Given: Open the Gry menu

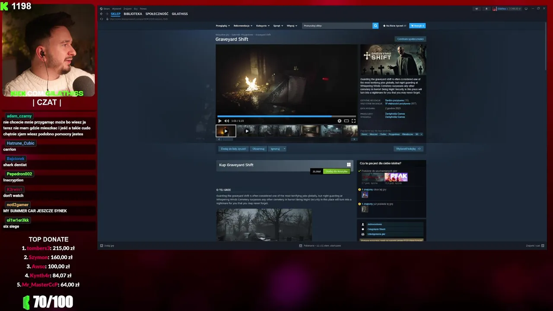Looking at the screenshot, I should tap(136, 9).
